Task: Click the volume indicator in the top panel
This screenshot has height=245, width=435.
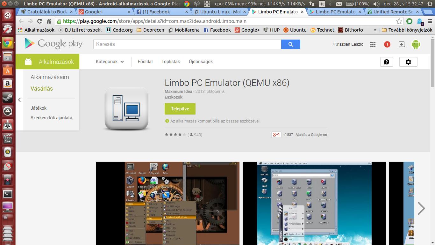Action: (x=376, y=4)
